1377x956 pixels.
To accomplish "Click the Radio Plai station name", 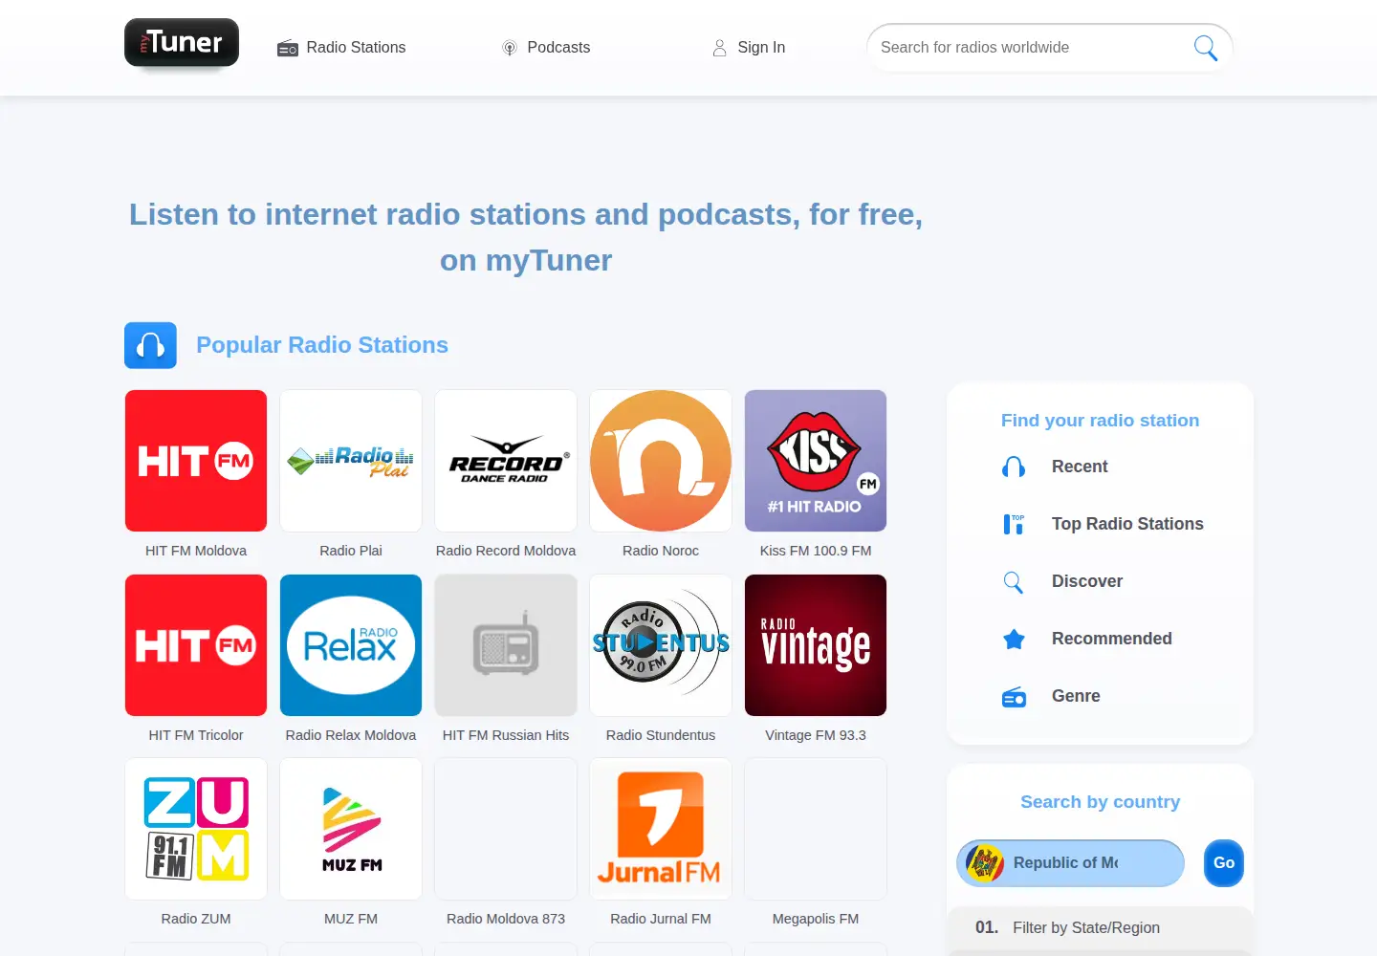I will tap(351, 551).
